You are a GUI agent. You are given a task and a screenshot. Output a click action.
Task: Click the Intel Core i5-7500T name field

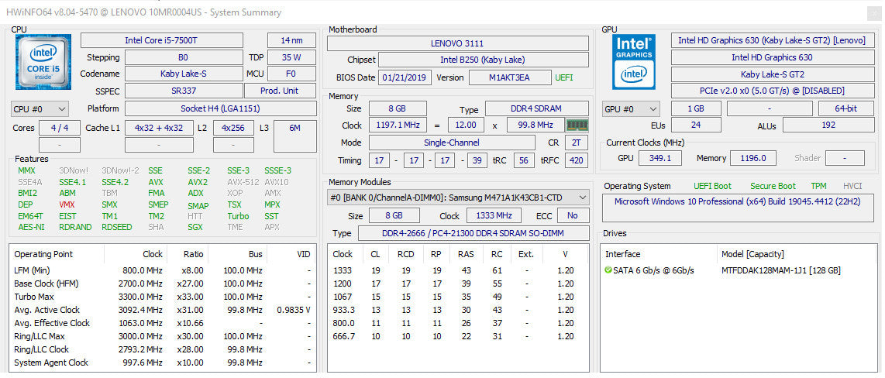click(162, 40)
